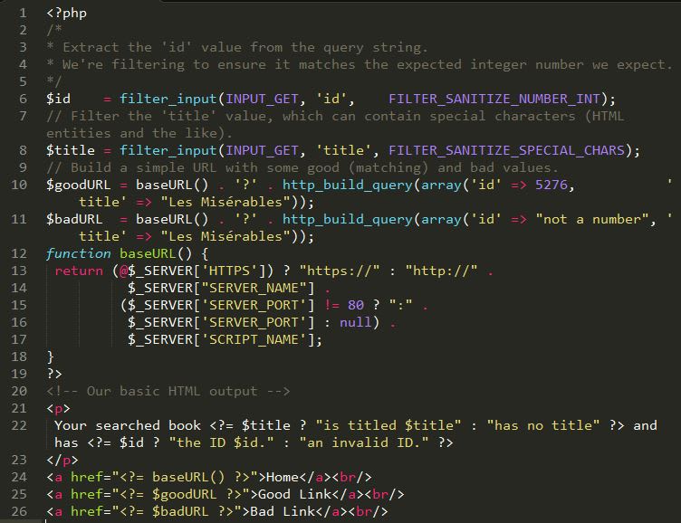Screen dimensions: 681x523
Task: Click the number 80 on line 15
Action: click(356, 305)
